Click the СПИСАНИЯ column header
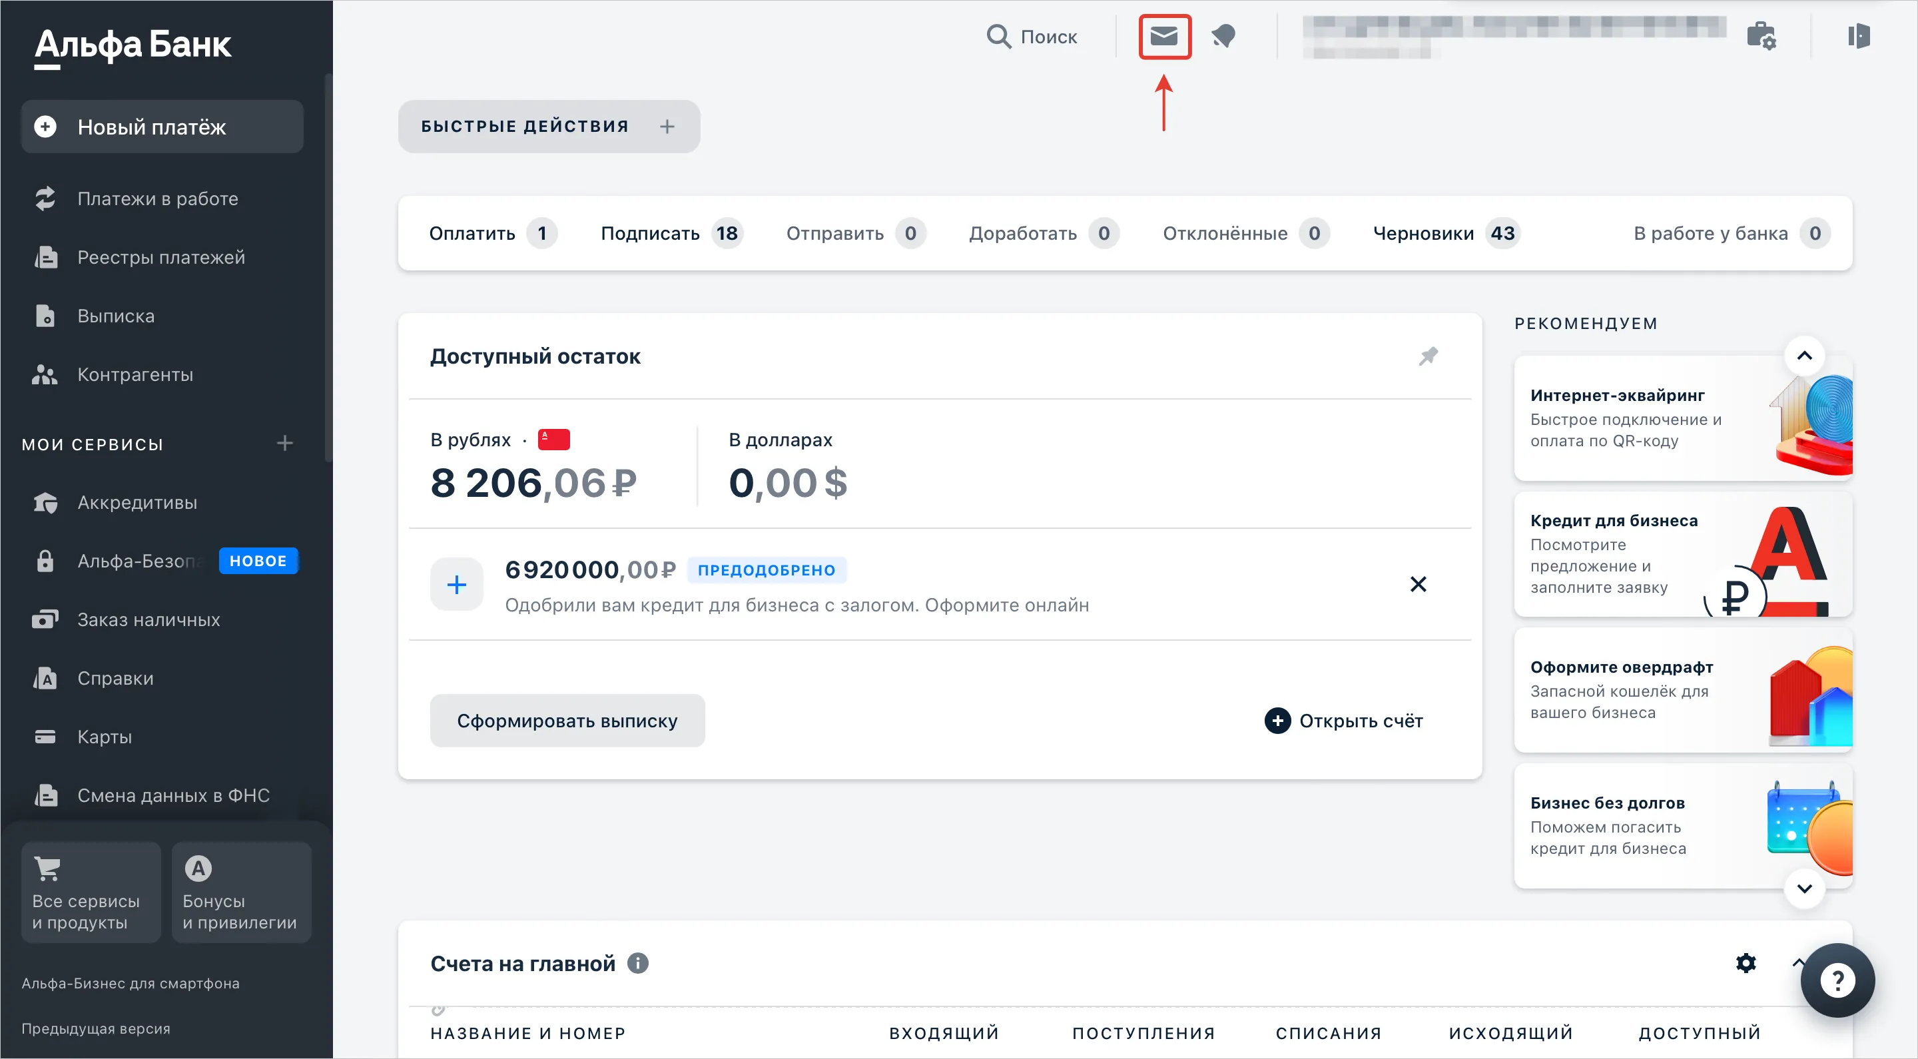The width and height of the screenshot is (1918, 1059). point(1329,1034)
